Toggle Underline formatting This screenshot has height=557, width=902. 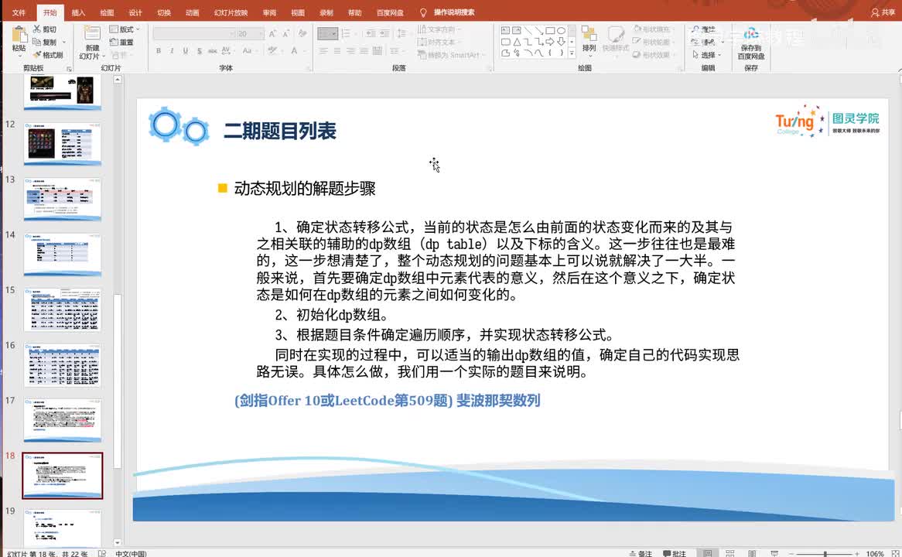tap(185, 50)
